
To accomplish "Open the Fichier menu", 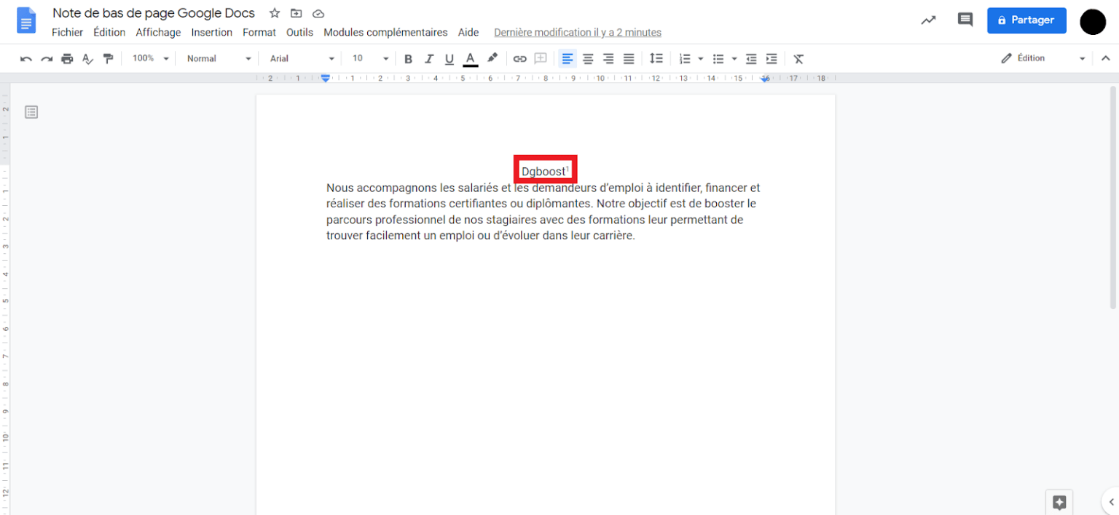I will point(67,32).
